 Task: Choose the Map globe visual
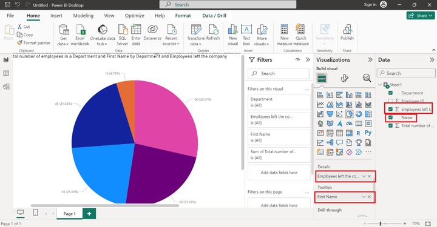coord(320,123)
